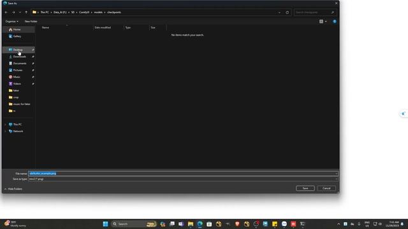Open 'music for faker' folder in sidebar
The image size is (408, 229).
tap(22, 104)
